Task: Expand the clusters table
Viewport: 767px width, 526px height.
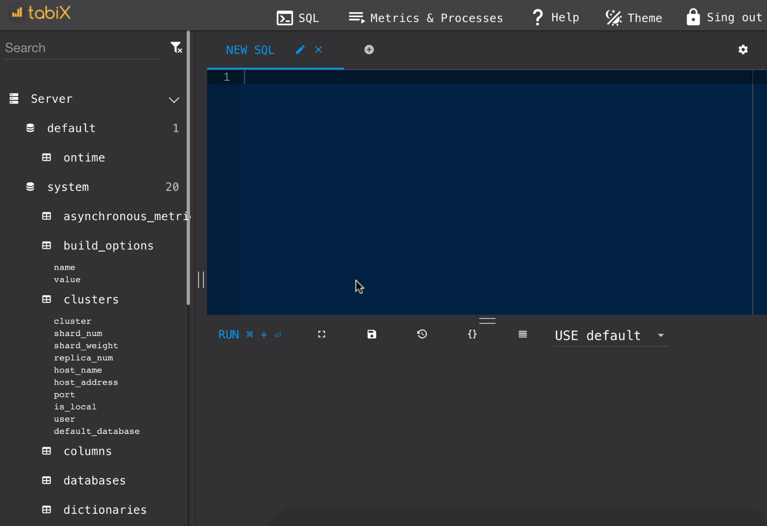Action: point(91,300)
